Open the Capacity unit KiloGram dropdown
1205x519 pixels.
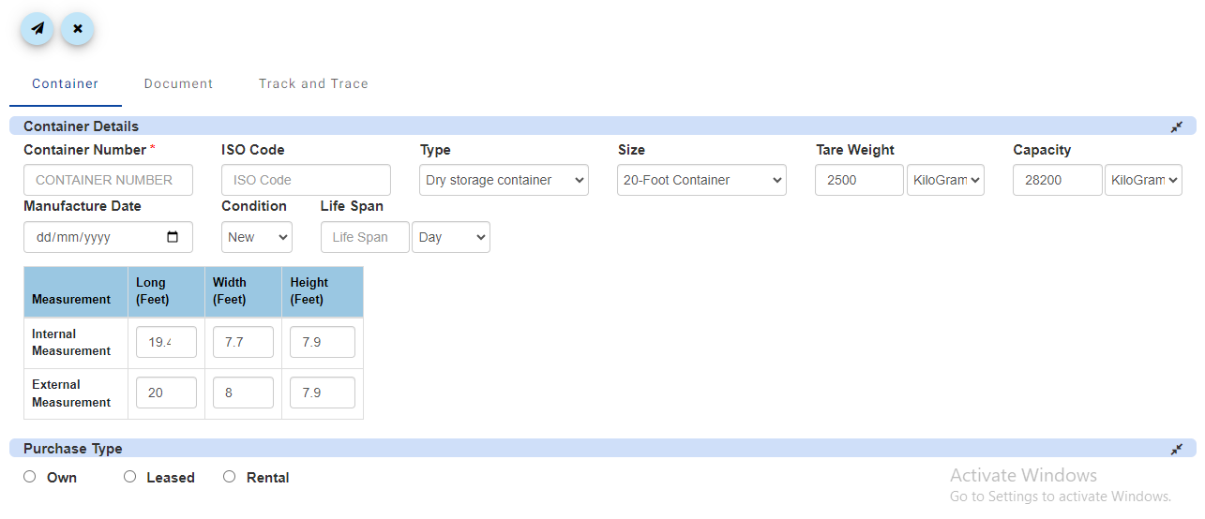1143,180
